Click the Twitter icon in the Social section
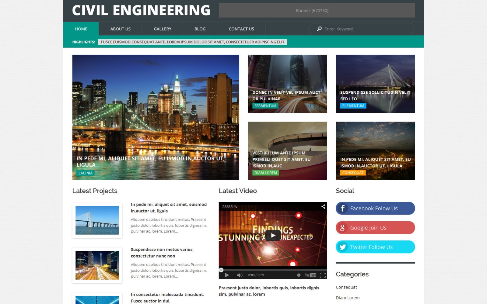487x304 pixels. (343, 247)
